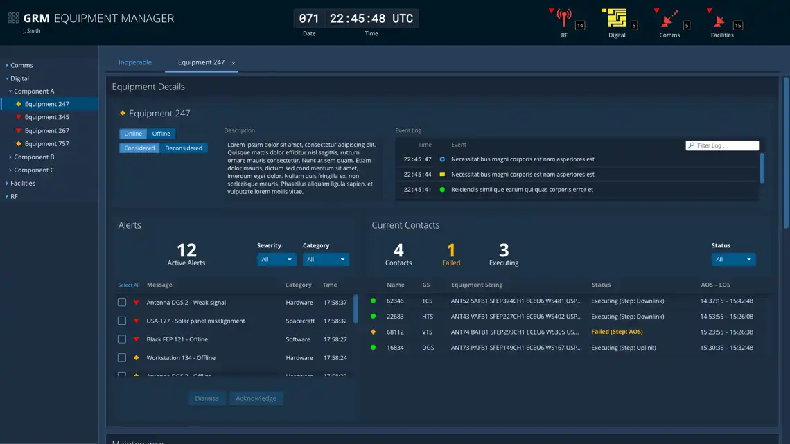Focus the Filter Log input field

click(x=722, y=145)
